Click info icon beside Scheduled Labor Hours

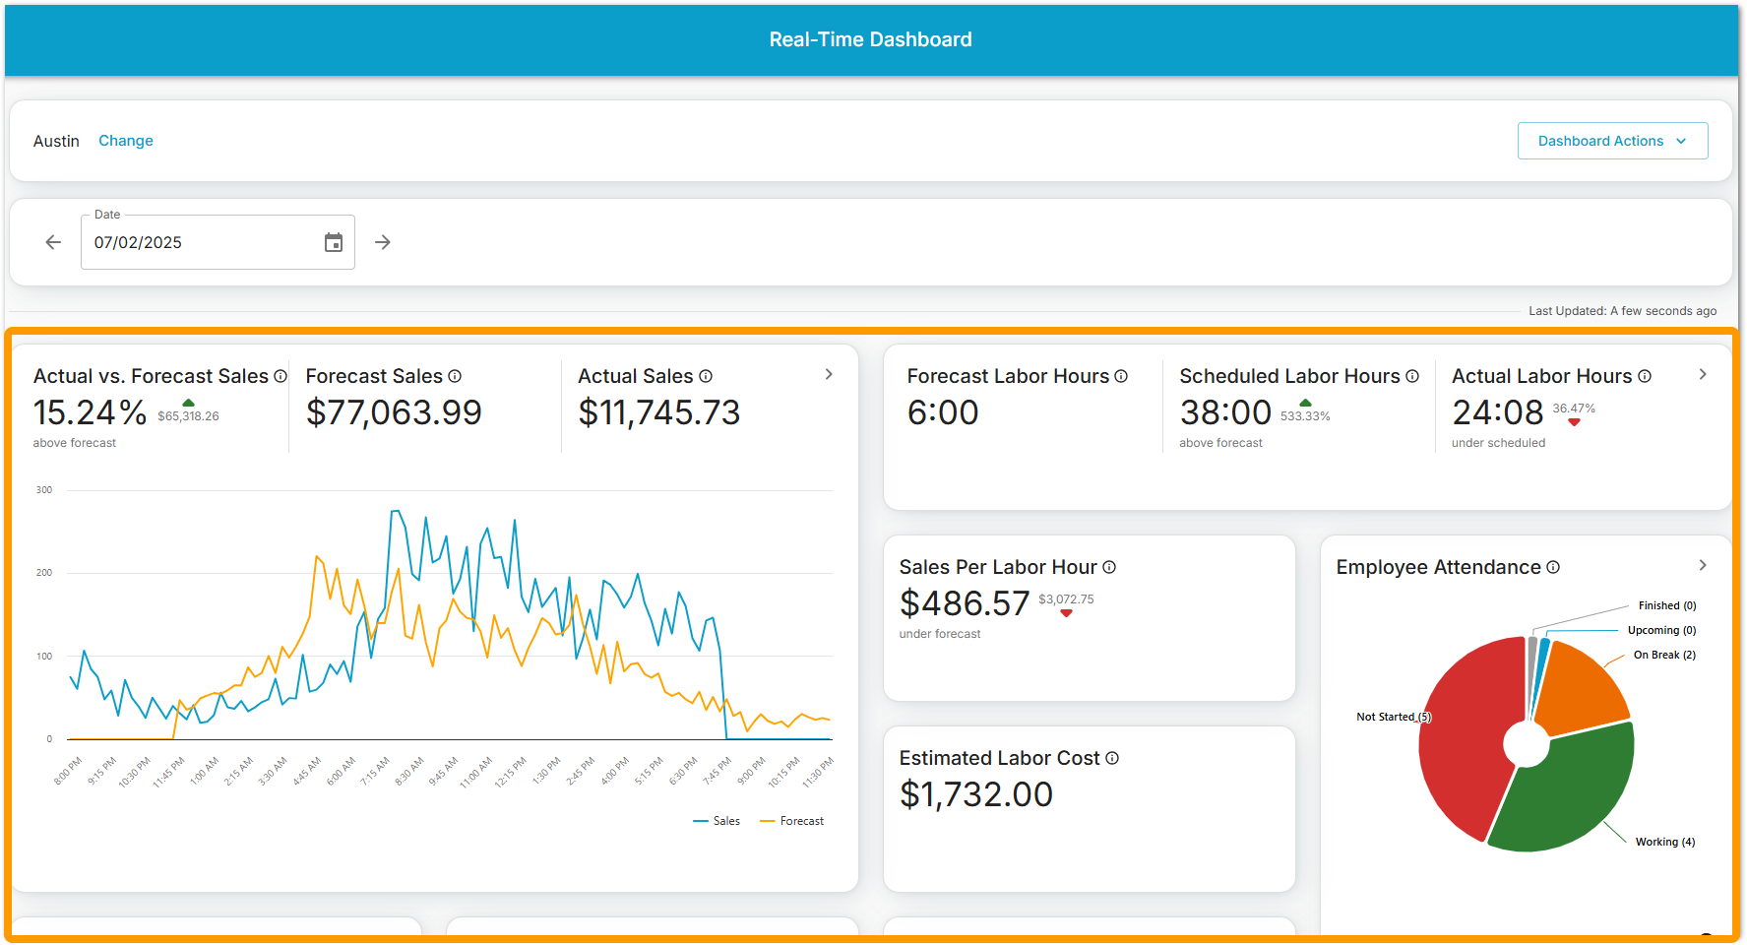pos(1412,376)
